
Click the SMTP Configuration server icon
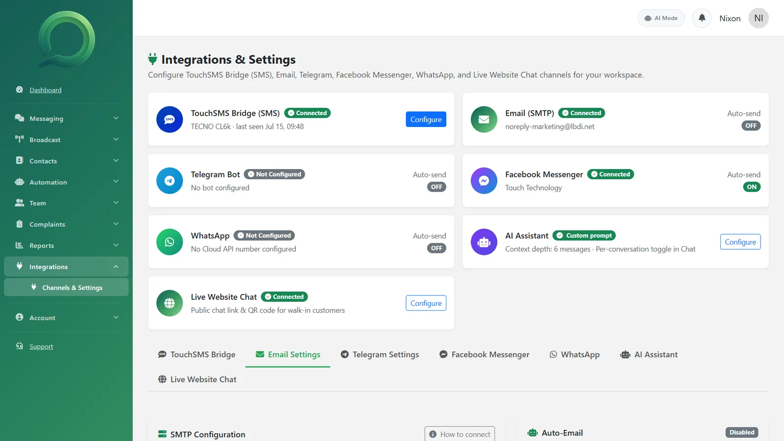162,434
